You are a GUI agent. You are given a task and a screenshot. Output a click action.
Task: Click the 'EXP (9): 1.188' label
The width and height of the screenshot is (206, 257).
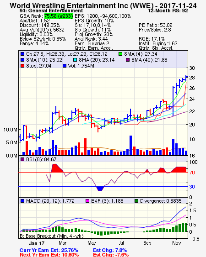(x=107, y=201)
